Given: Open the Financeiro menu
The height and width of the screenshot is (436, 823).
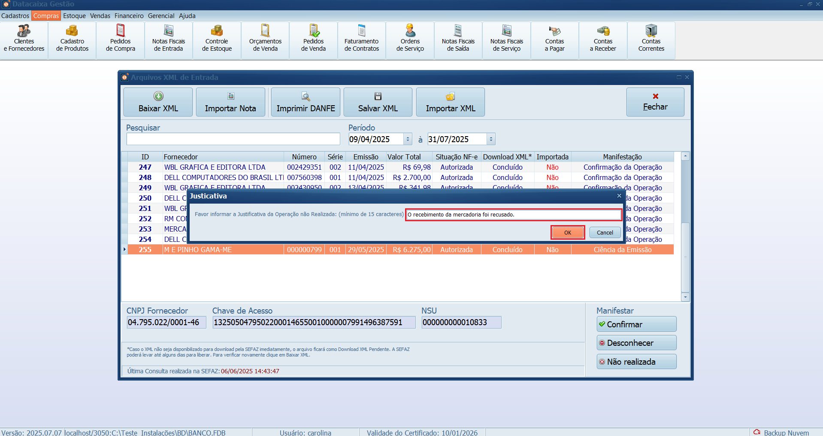Looking at the screenshot, I should (129, 16).
